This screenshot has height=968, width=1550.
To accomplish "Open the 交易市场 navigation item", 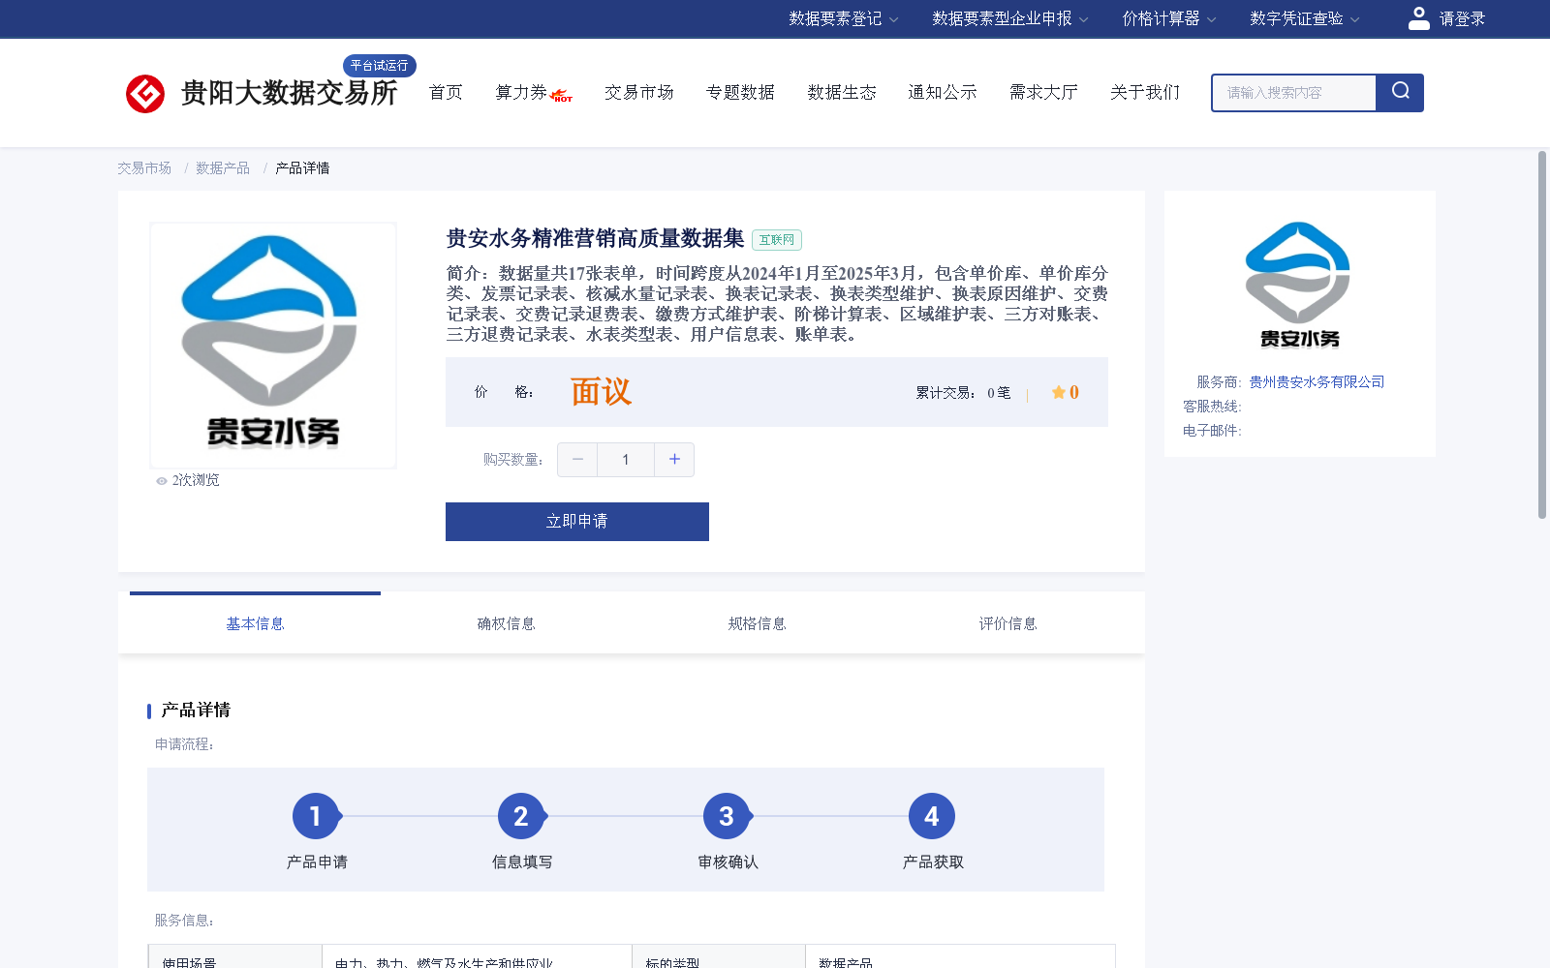I will click(x=639, y=92).
